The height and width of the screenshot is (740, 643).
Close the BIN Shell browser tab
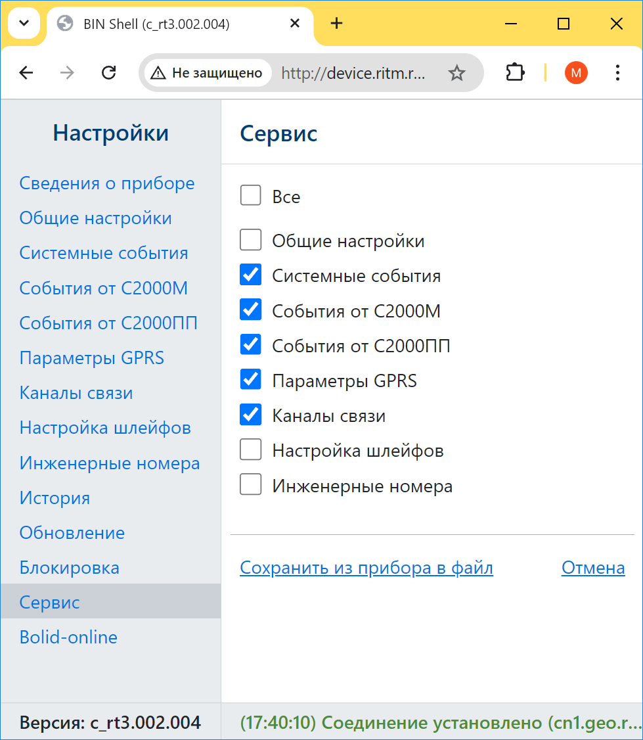pyautogui.click(x=295, y=23)
